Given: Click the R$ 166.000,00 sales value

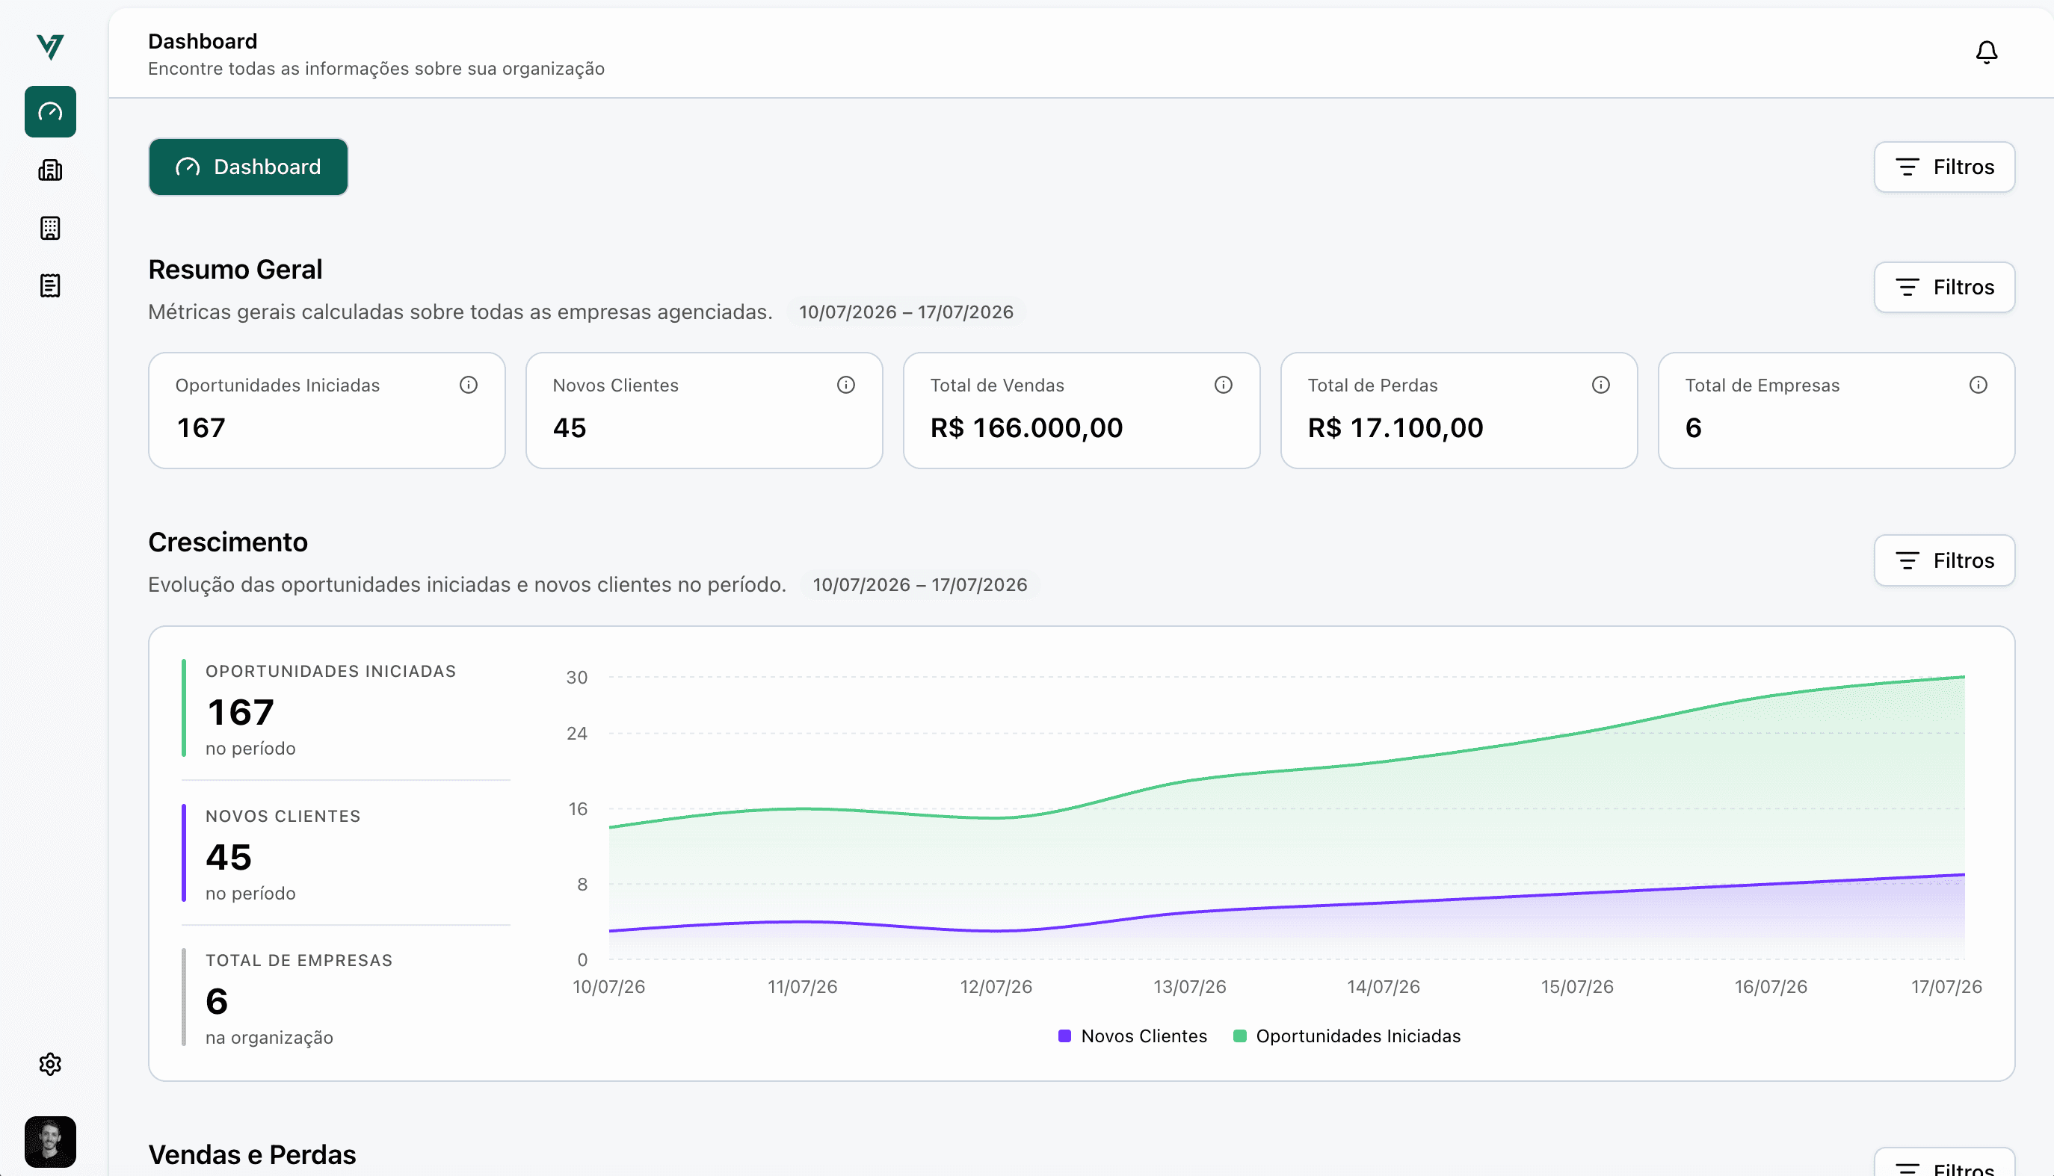Looking at the screenshot, I should pos(1026,428).
